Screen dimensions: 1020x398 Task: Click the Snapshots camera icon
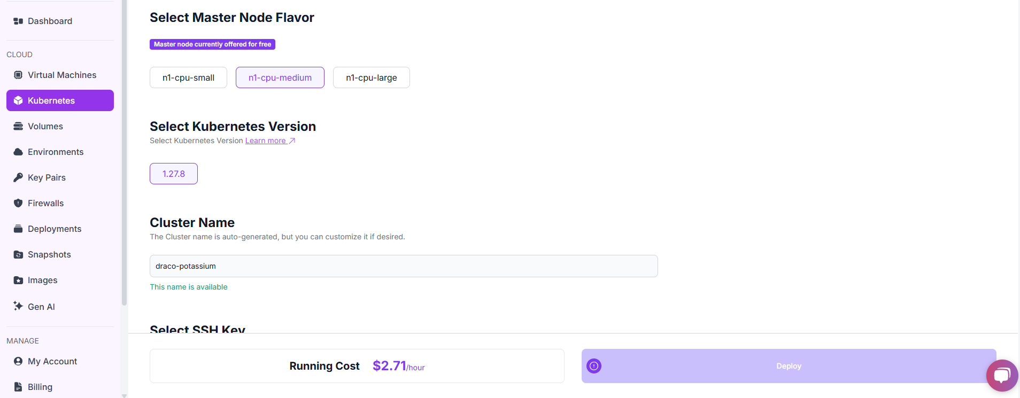[18, 254]
